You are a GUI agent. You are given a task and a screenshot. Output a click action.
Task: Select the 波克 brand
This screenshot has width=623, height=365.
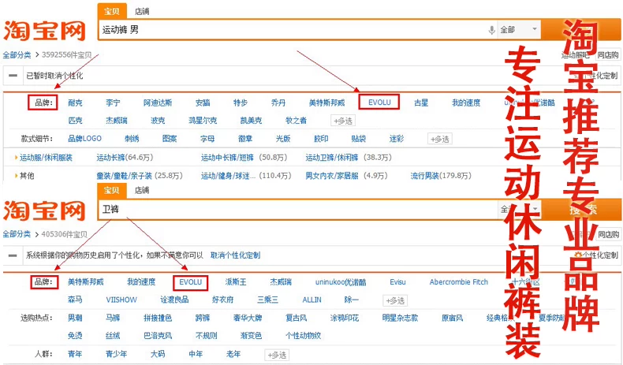tap(158, 121)
